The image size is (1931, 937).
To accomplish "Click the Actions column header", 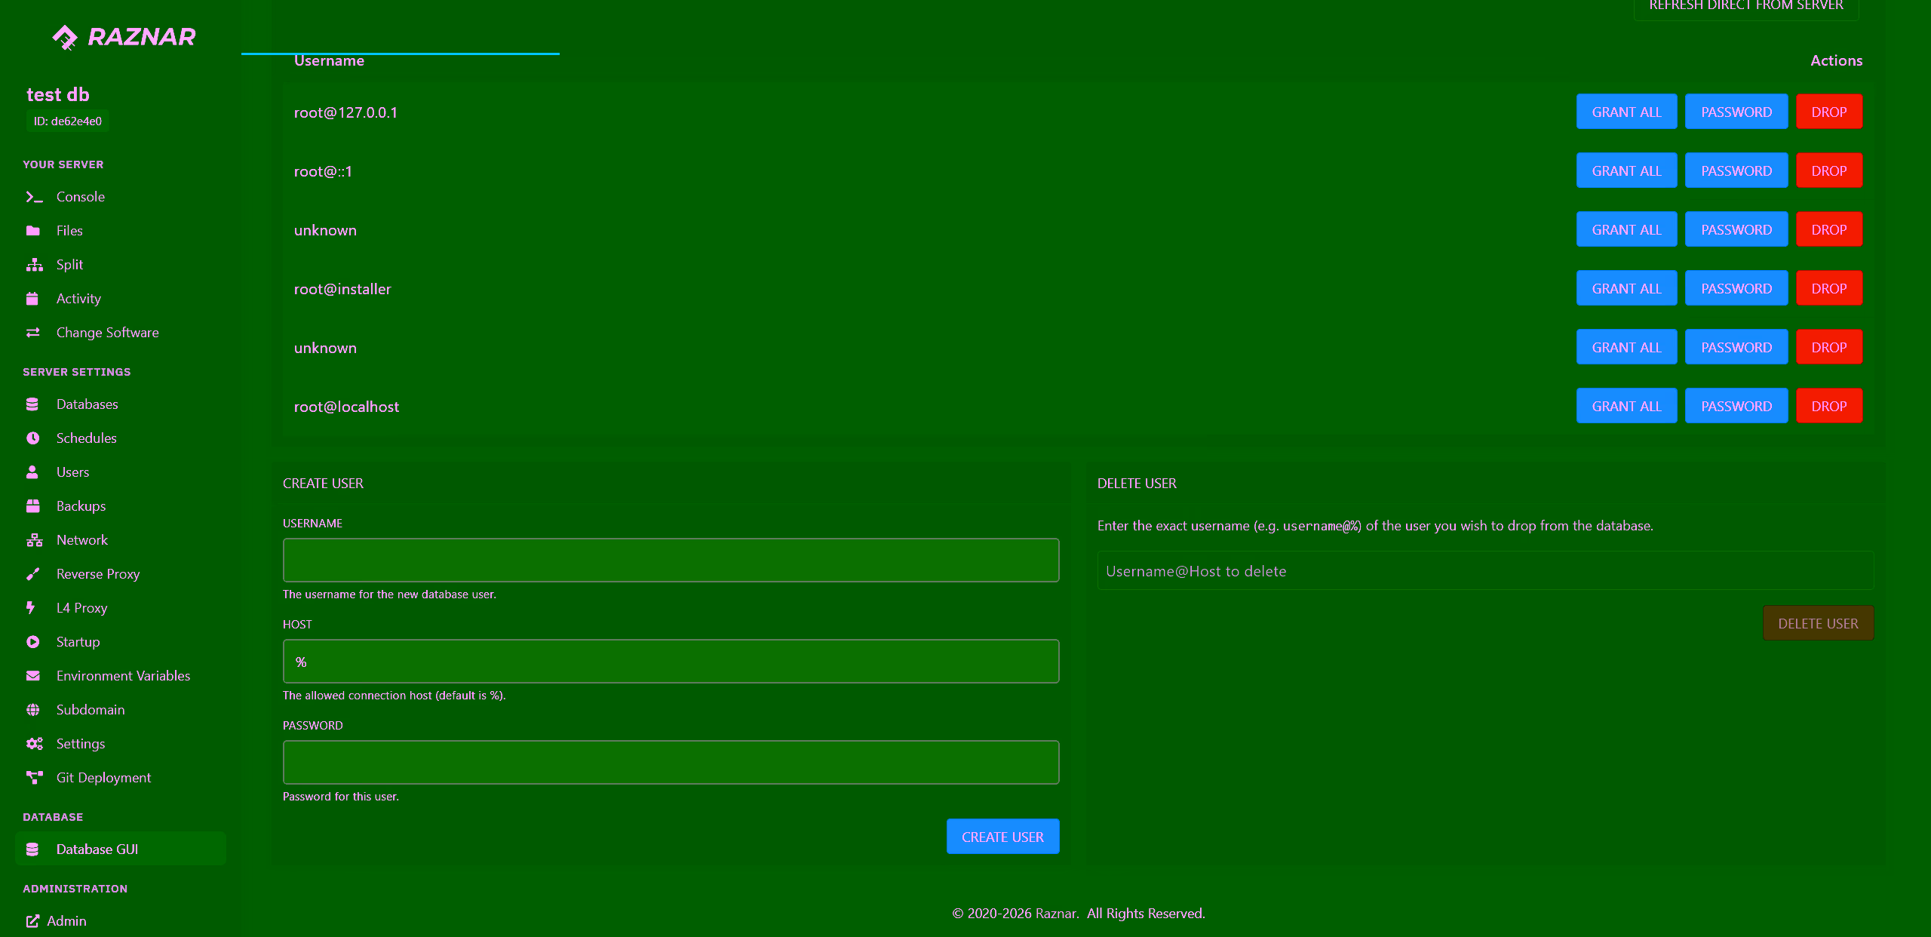I will click(1836, 60).
